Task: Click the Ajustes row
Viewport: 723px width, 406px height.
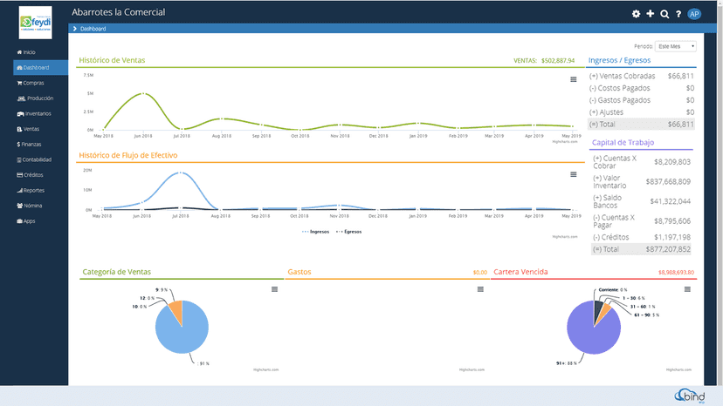Action: (x=641, y=112)
